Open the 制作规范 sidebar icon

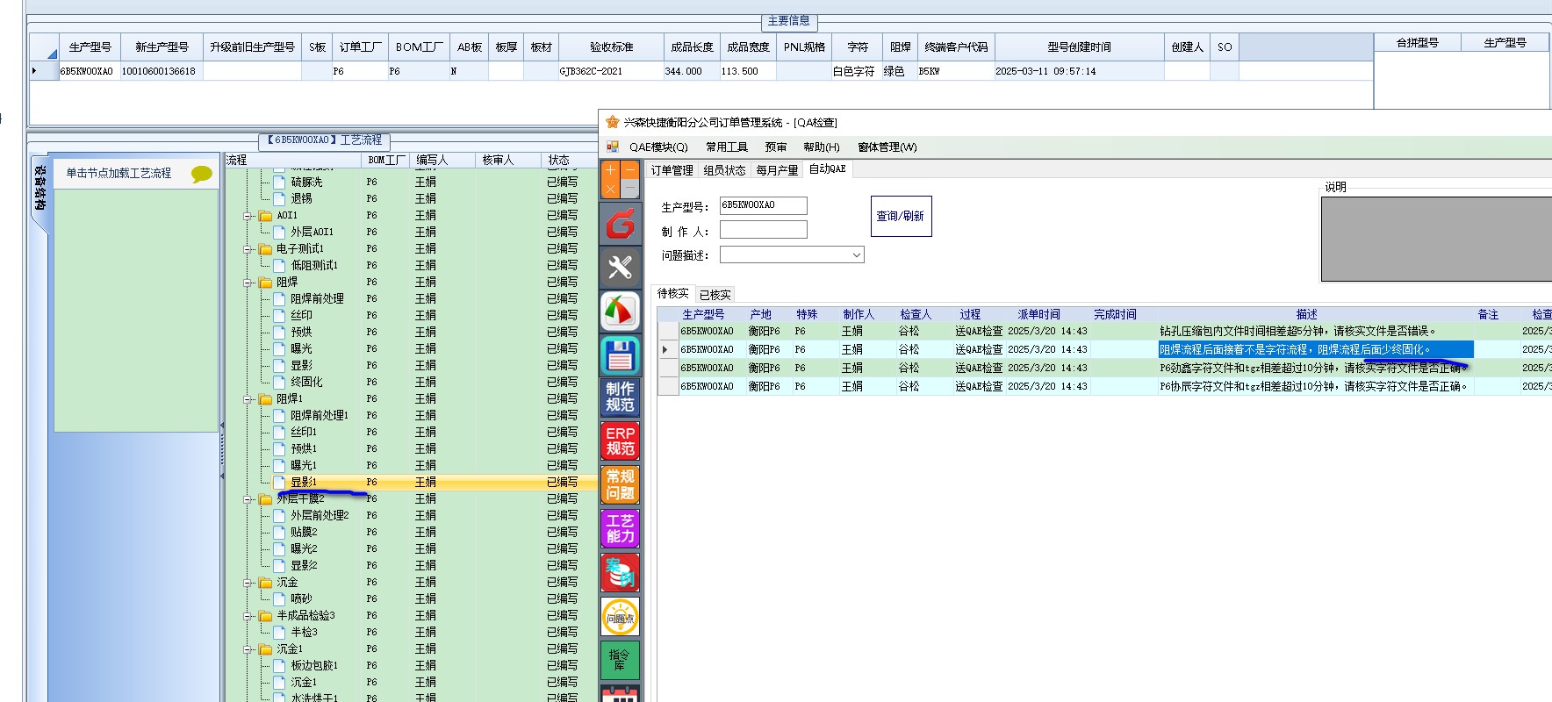click(620, 398)
